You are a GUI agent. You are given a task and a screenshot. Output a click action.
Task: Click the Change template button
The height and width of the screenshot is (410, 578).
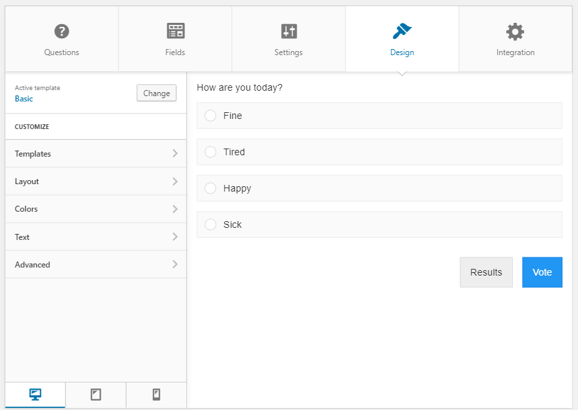click(156, 93)
